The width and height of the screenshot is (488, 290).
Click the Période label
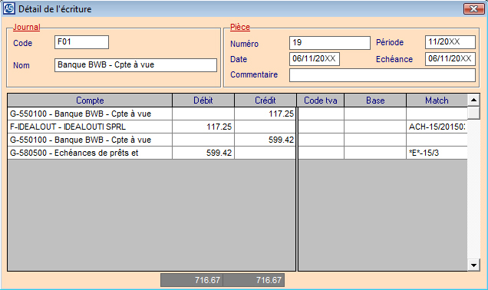coord(390,42)
